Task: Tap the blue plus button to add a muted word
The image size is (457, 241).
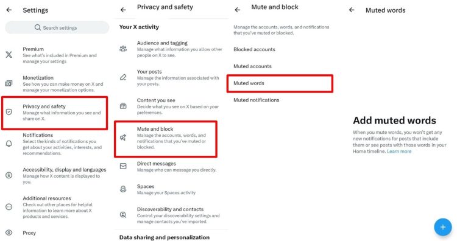Action: pos(443,227)
